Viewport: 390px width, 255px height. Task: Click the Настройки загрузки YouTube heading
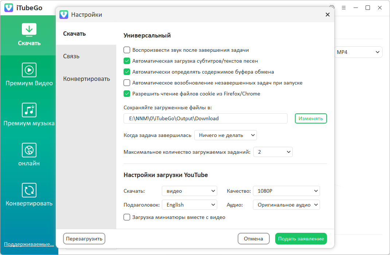(x=165, y=175)
